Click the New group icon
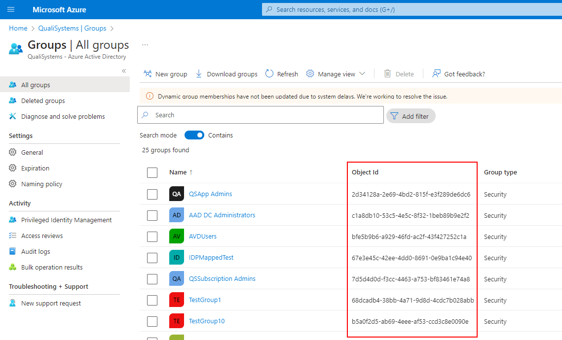Image resolution: width=562 pixels, height=340 pixels. pyautogui.click(x=148, y=74)
